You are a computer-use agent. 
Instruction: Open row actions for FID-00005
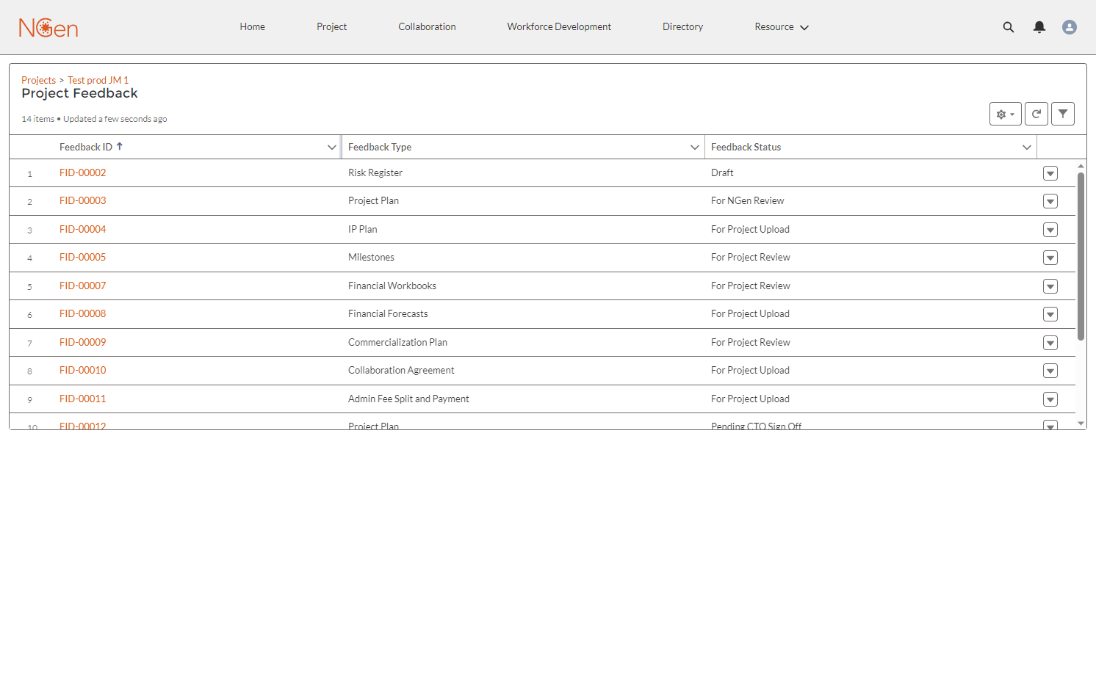point(1050,258)
